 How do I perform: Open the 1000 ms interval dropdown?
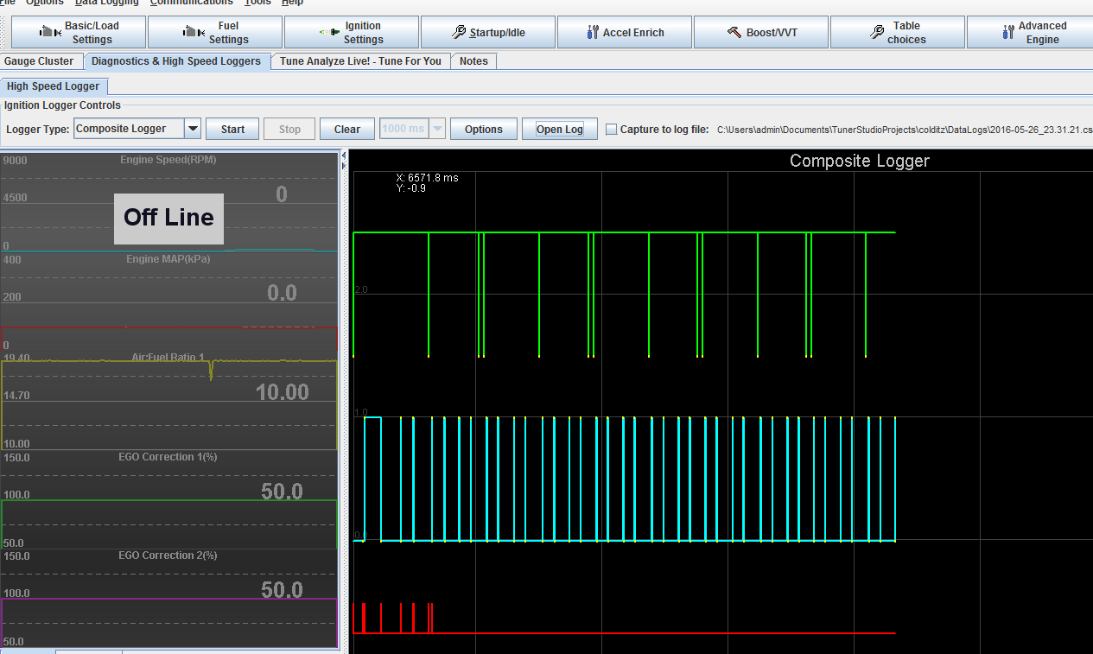(438, 129)
